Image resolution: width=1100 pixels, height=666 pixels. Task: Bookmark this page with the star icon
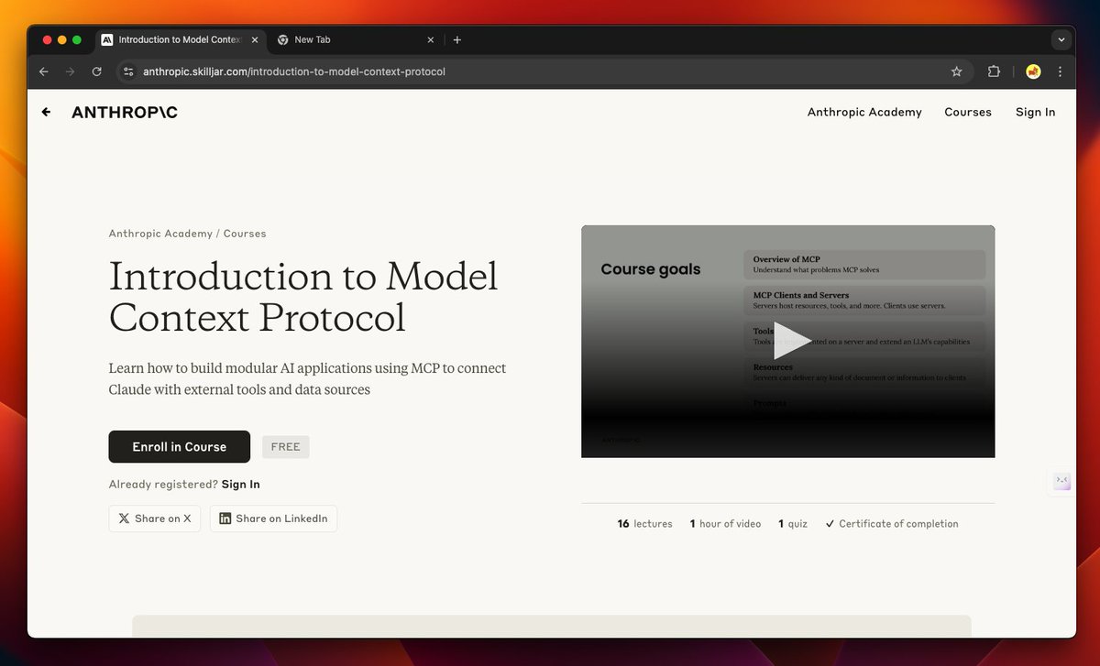click(956, 71)
